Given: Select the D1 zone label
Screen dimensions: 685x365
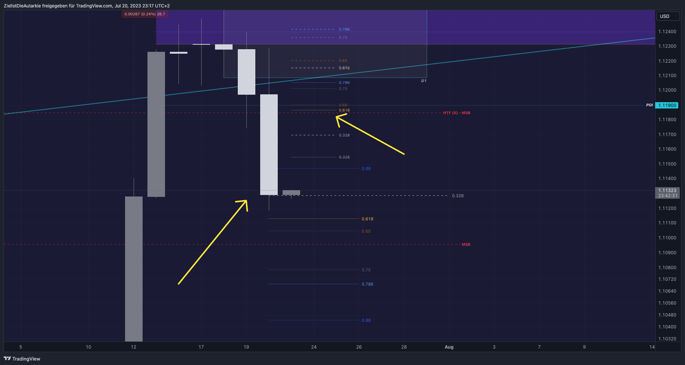Looking at the screenshot, I should click(x=424, y=81).
